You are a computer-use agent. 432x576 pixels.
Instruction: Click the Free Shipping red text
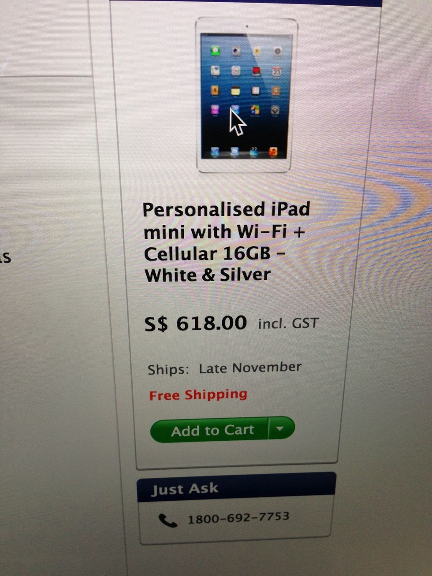[x=198, y=394]
